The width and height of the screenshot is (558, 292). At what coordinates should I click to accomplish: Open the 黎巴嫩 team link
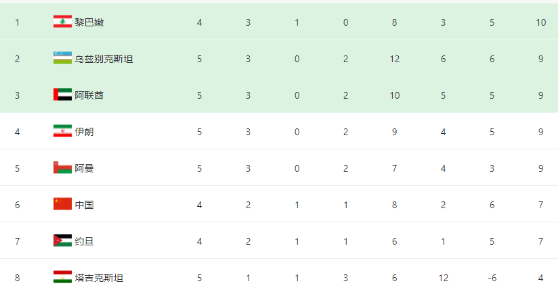point(89,22)
